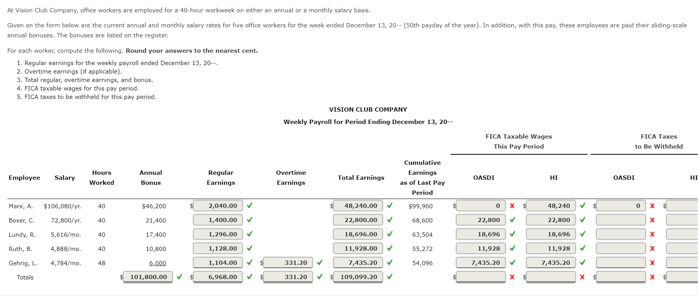Click Boxer HI taxable wages field 22,800
Screen dimensions: 698x296
(x=551, y=220)
